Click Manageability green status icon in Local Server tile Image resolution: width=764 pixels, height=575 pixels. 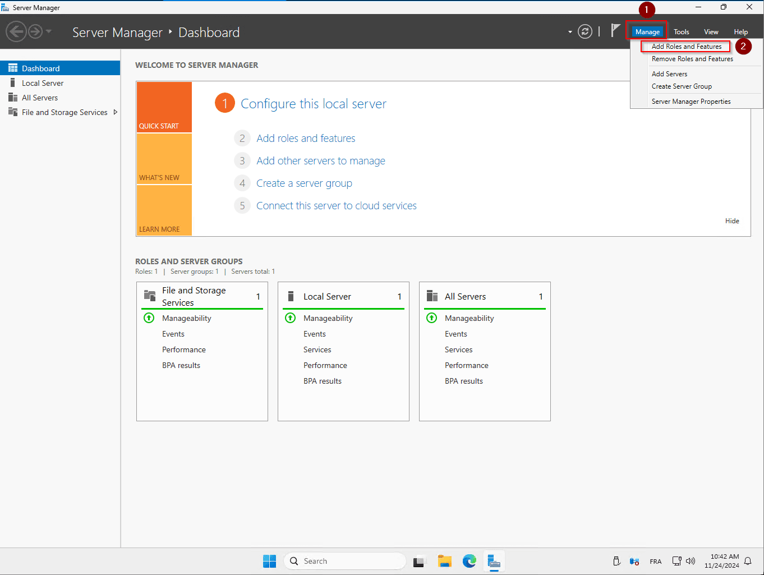tap(291, 318)
